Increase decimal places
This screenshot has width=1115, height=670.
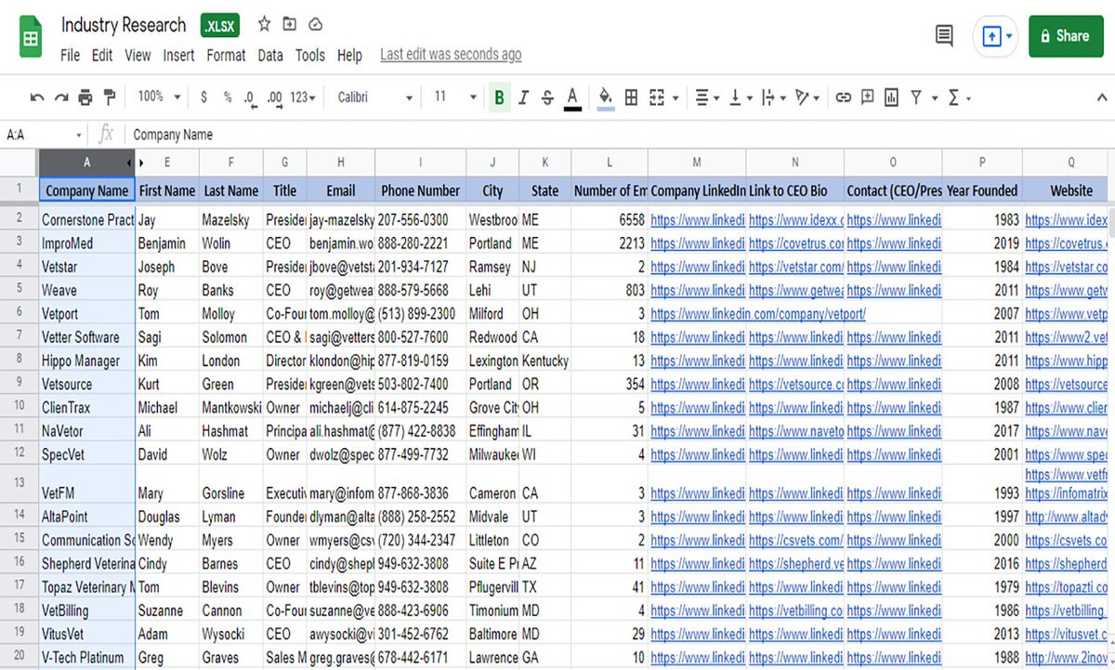[x=274, y=97]
